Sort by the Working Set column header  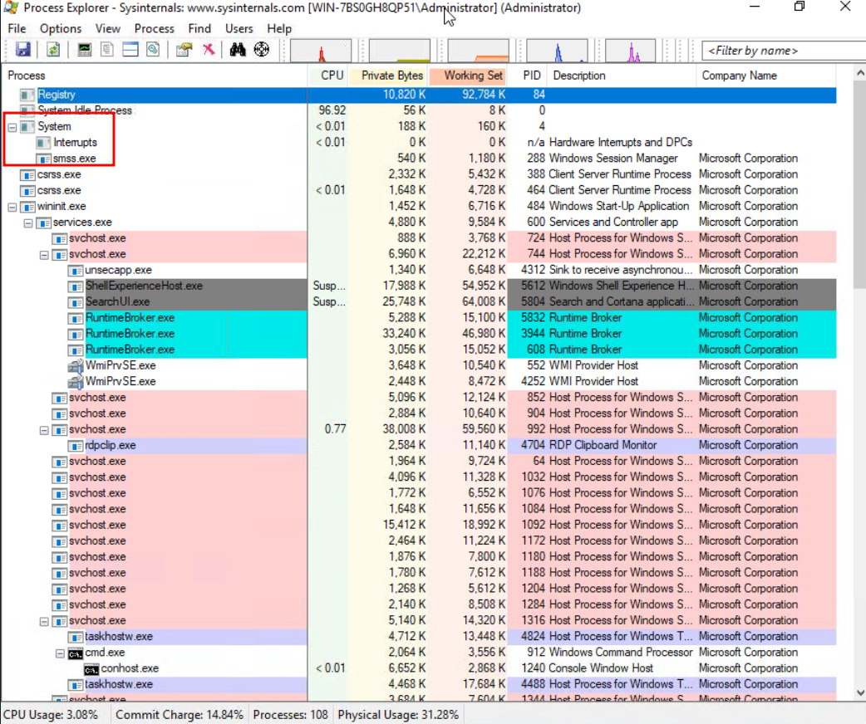pyautogui.click(x=472, y=76)
